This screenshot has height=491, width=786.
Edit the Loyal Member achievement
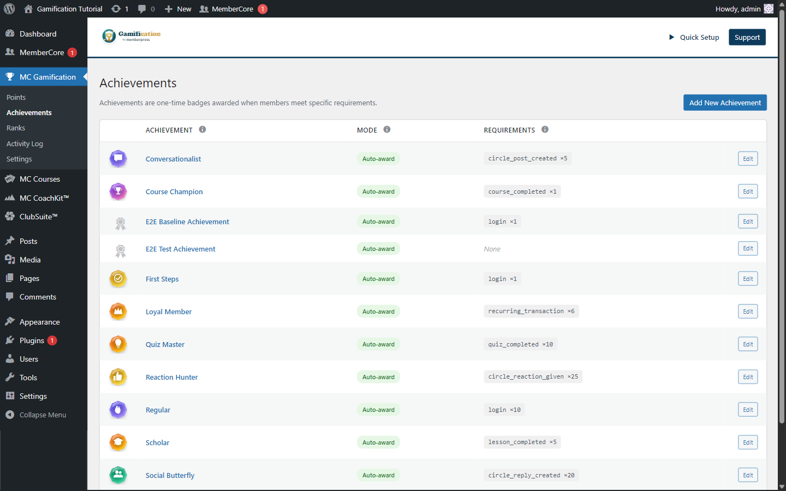(748, 312)
